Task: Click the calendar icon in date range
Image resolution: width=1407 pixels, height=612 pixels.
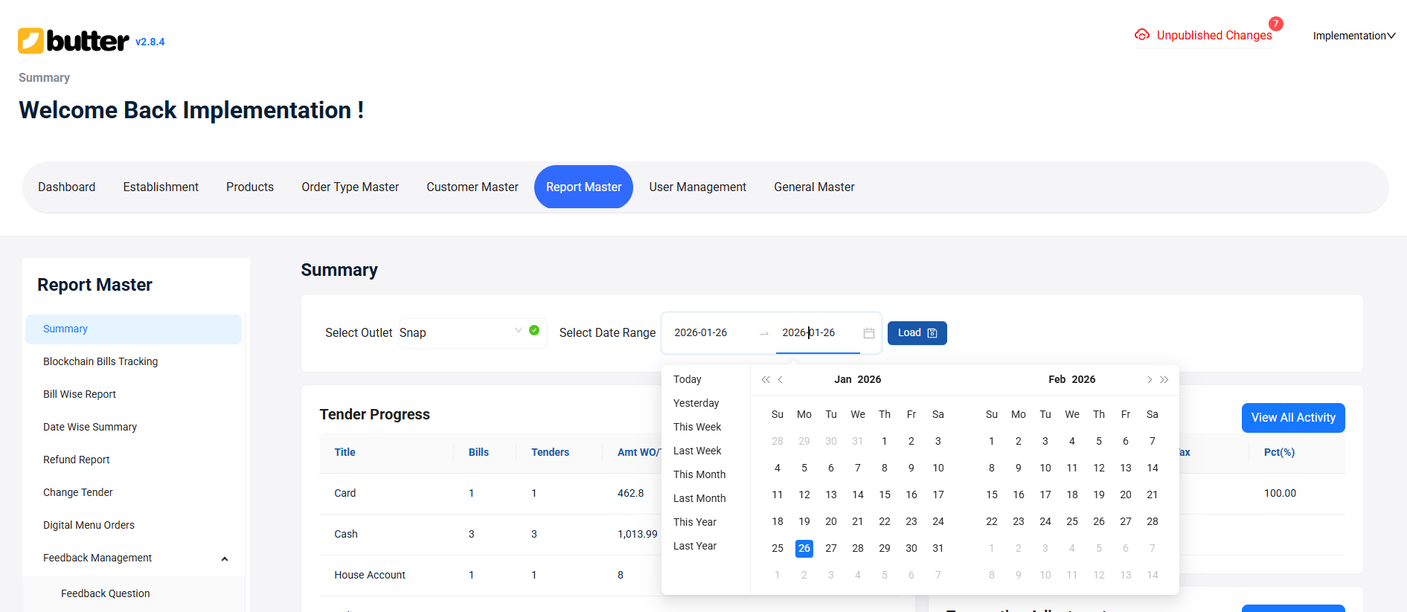Action: click(868, 333)
